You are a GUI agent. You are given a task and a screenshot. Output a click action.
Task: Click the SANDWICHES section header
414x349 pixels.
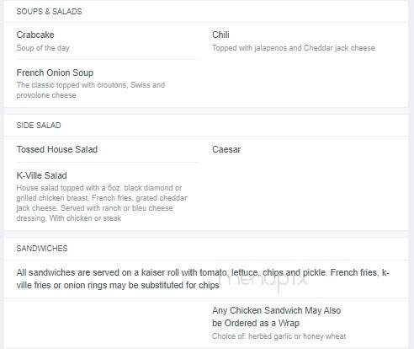tap(42, 249)
